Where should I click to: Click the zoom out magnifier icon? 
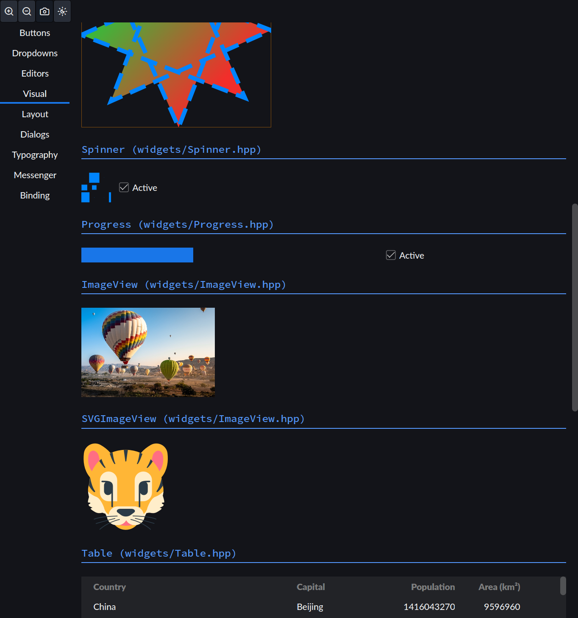27,11
